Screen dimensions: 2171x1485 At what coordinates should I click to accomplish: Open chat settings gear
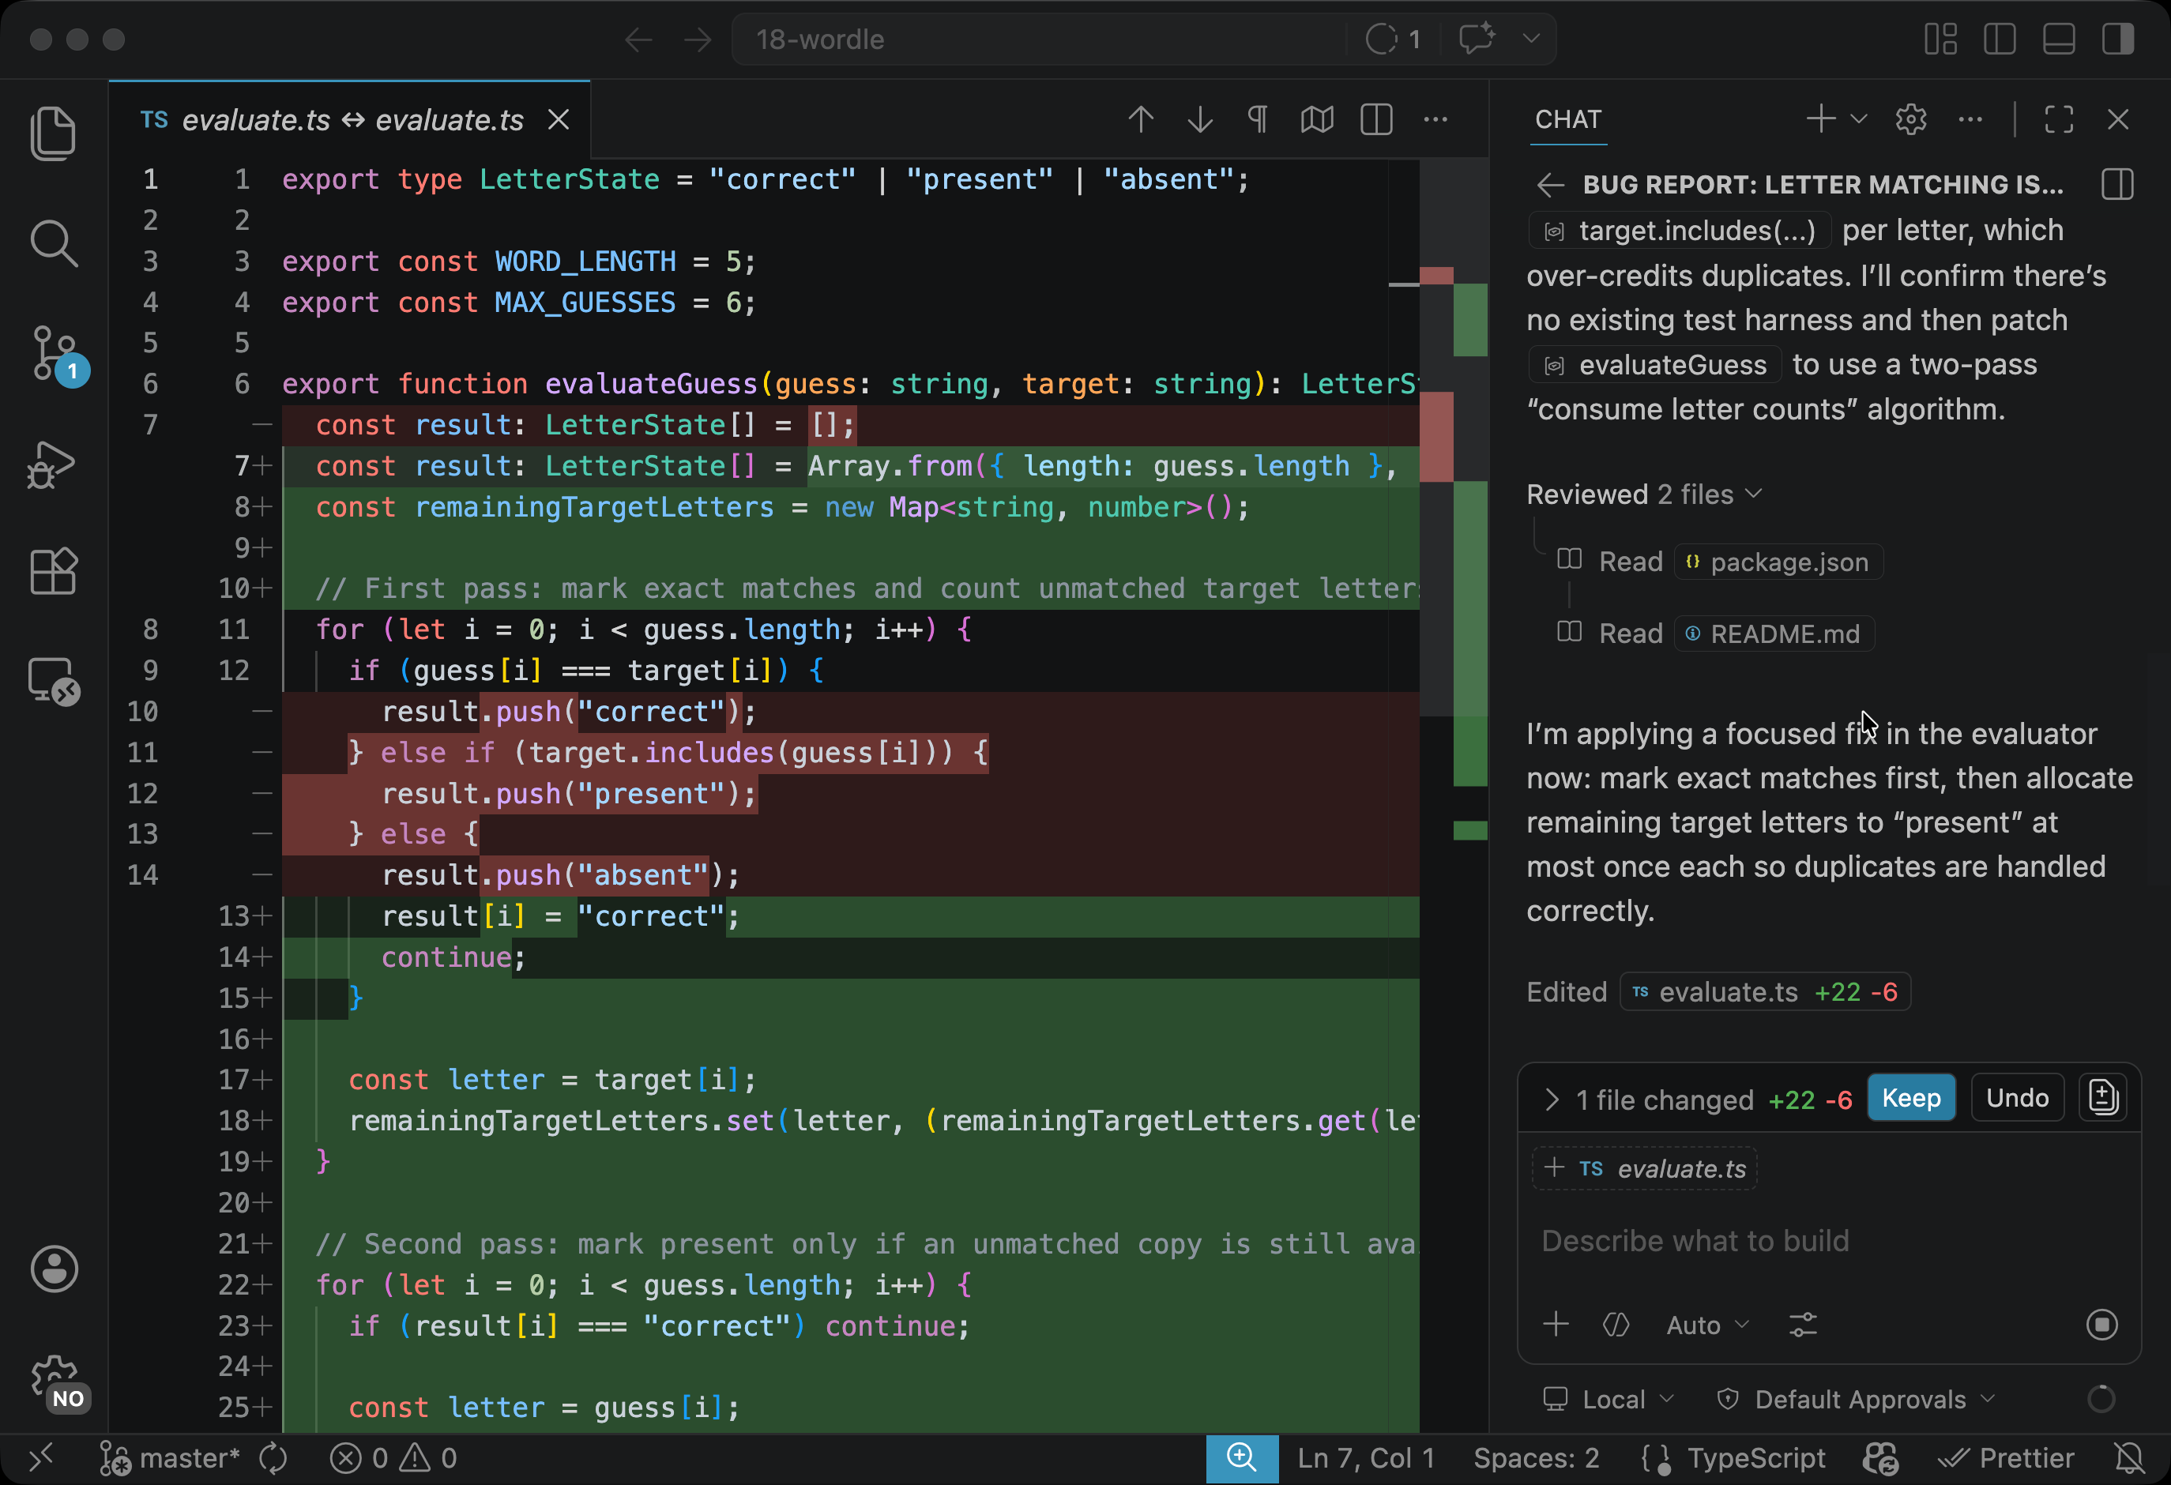[x=1911, y=119]
